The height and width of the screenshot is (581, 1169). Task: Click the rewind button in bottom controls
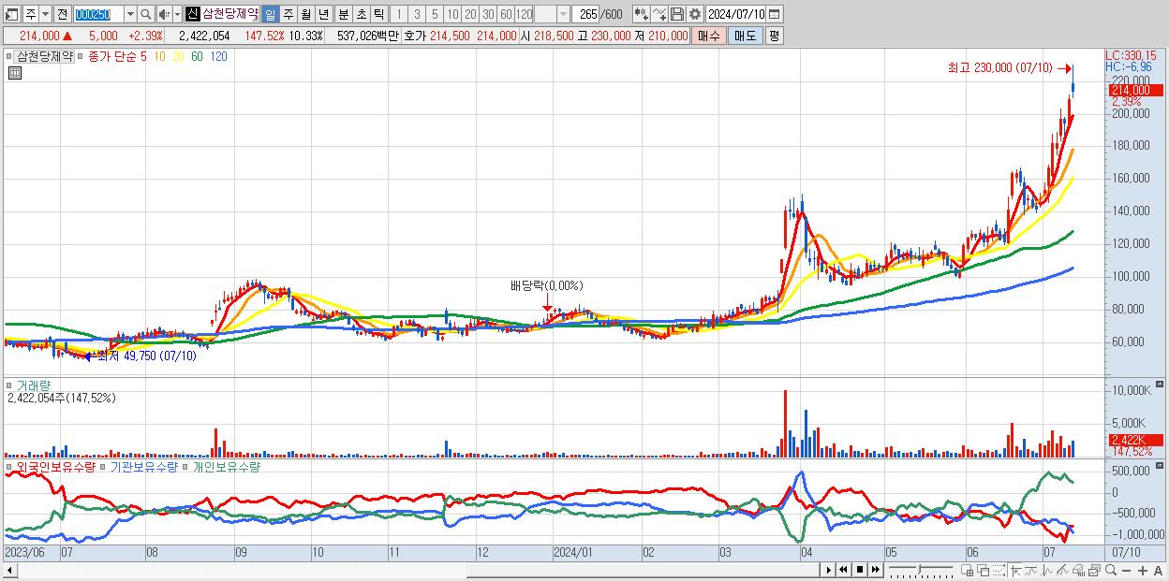click(x=844, y=570)
